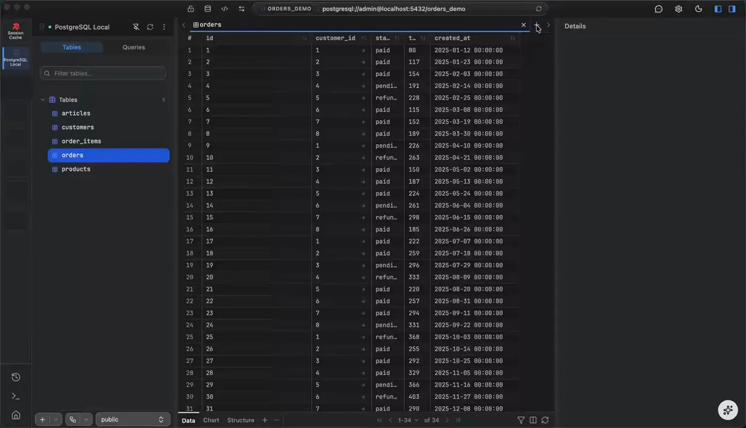The width and height of the screenshot is (746, 428).
Task: Focus the Filter tables search field
Action: [x=103, y=73]
